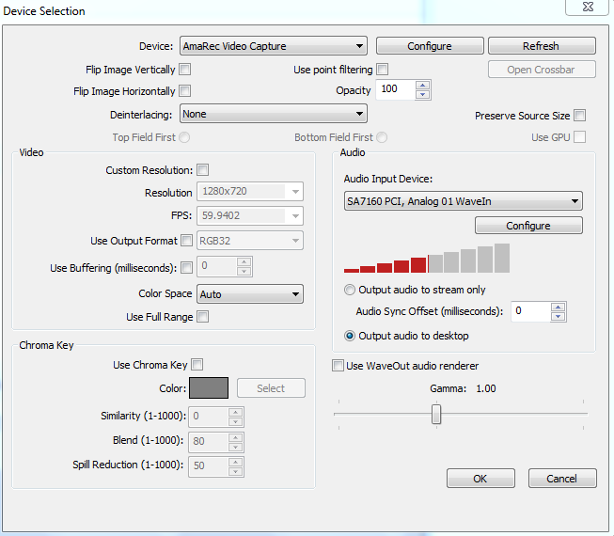Screen dimensions: 614x536
Task: Select Bottom Field First radio button
Action: coord(382,137)
